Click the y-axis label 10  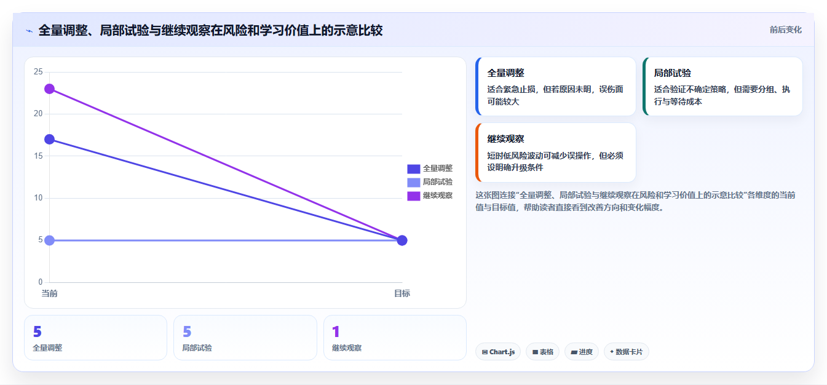pyautogui.click(x=38, y=198)
